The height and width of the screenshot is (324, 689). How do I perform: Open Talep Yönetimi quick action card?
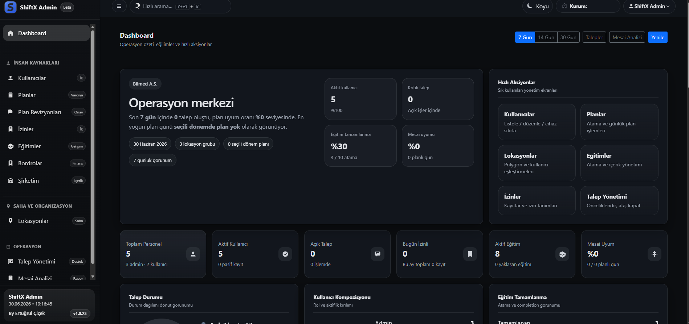[x=619, y=200]
